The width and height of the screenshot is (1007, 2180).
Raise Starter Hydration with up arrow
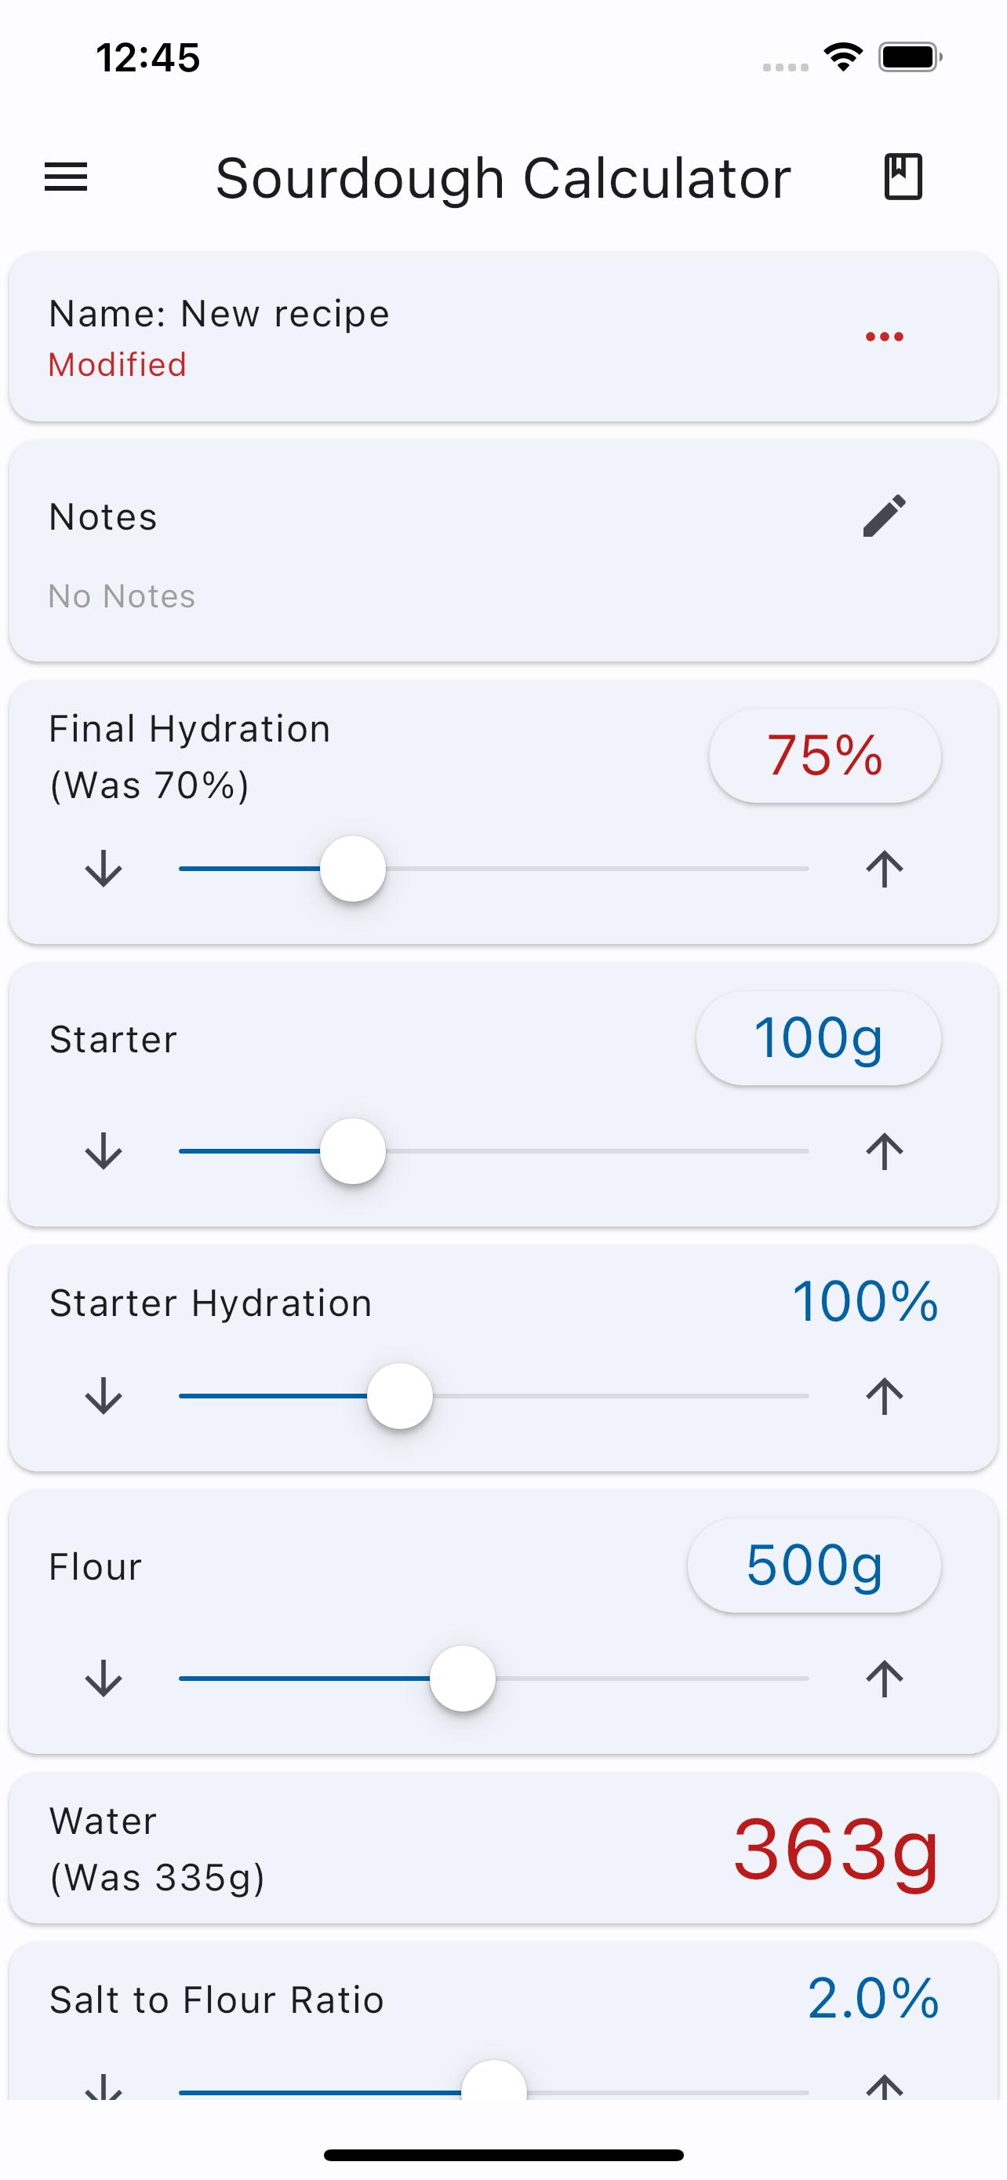coord(884,1396)
